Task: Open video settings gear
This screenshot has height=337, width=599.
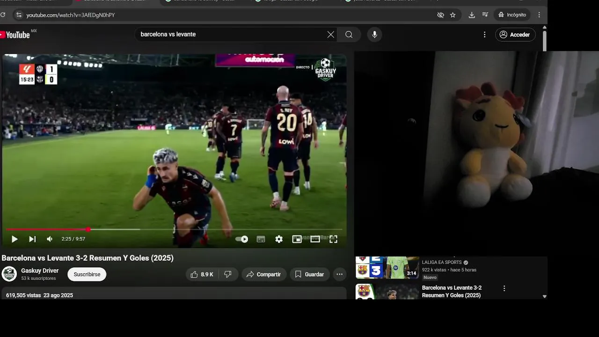Action: (x=279, y=239)
